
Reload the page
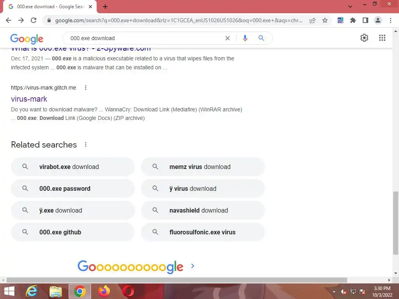(x=34, y=20)
